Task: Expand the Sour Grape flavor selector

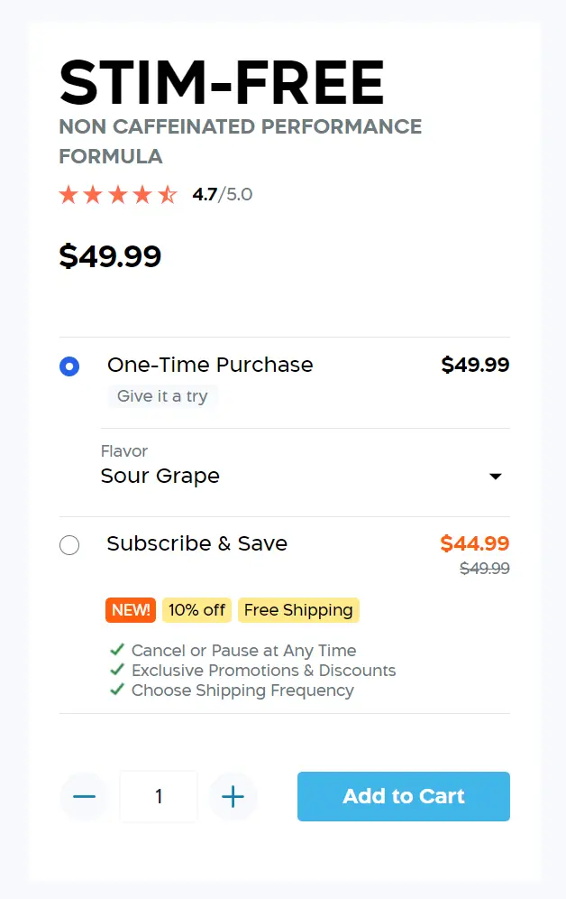Action: pyautogui.click(x=160, y=476)
